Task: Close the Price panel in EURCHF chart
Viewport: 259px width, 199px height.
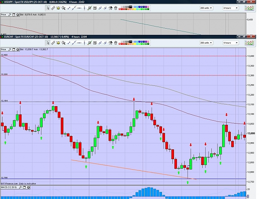Action: tap(18, 49)
